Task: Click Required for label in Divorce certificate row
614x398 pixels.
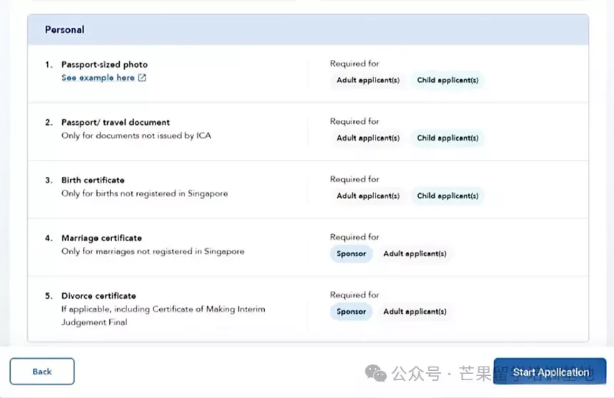Action: coord(354,295)
